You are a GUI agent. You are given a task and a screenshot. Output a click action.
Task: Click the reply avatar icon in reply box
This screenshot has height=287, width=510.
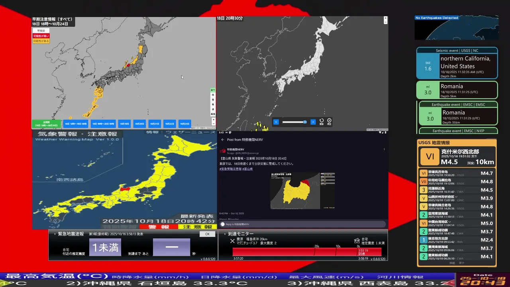223,224
